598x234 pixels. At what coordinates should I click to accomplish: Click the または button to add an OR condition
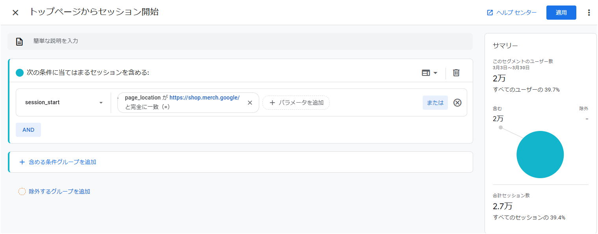tap(435, 103)
